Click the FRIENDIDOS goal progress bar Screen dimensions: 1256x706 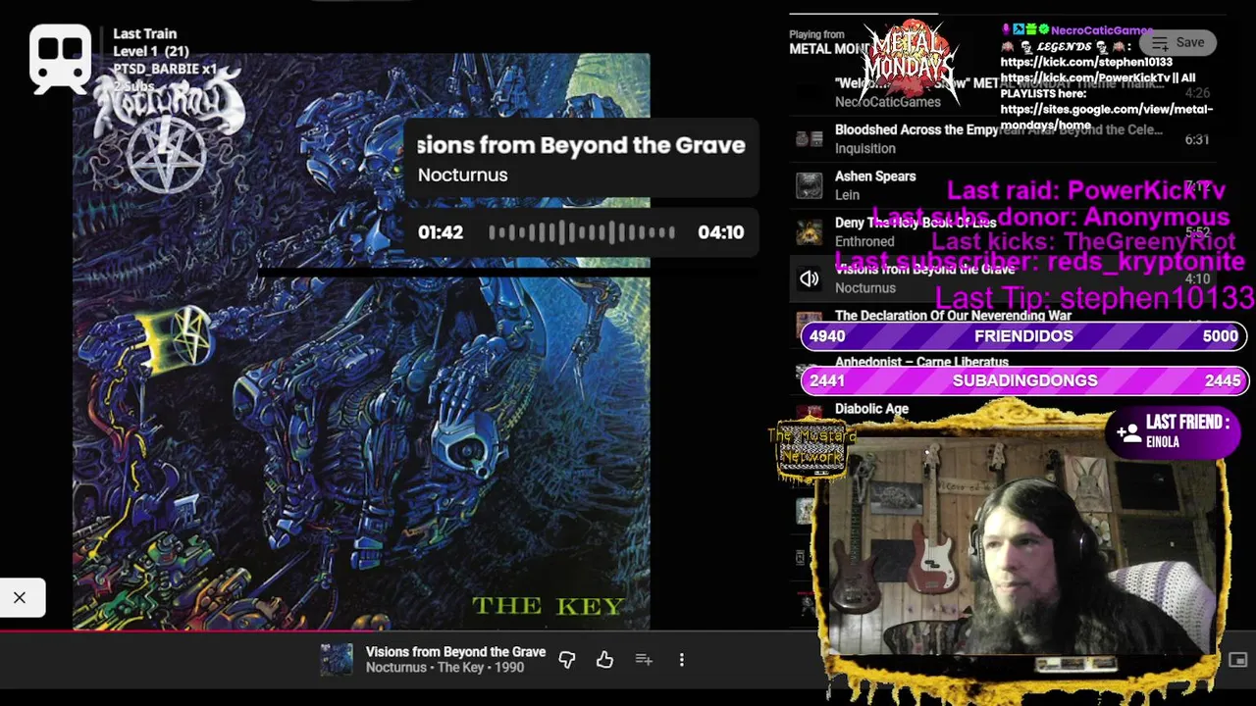[x=1023, y=336]
